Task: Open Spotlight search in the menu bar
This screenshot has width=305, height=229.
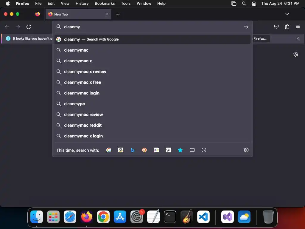Action: [244, 3]
